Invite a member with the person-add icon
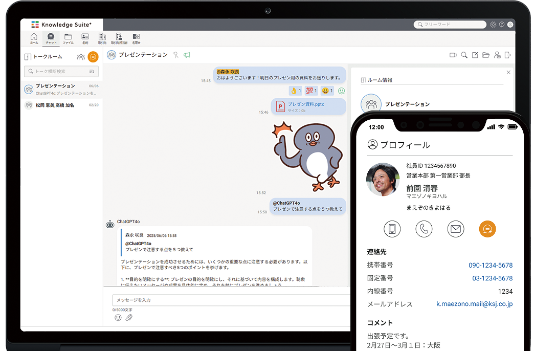The image size is (534, 351). pyautogui.click(x=497, y=55)
